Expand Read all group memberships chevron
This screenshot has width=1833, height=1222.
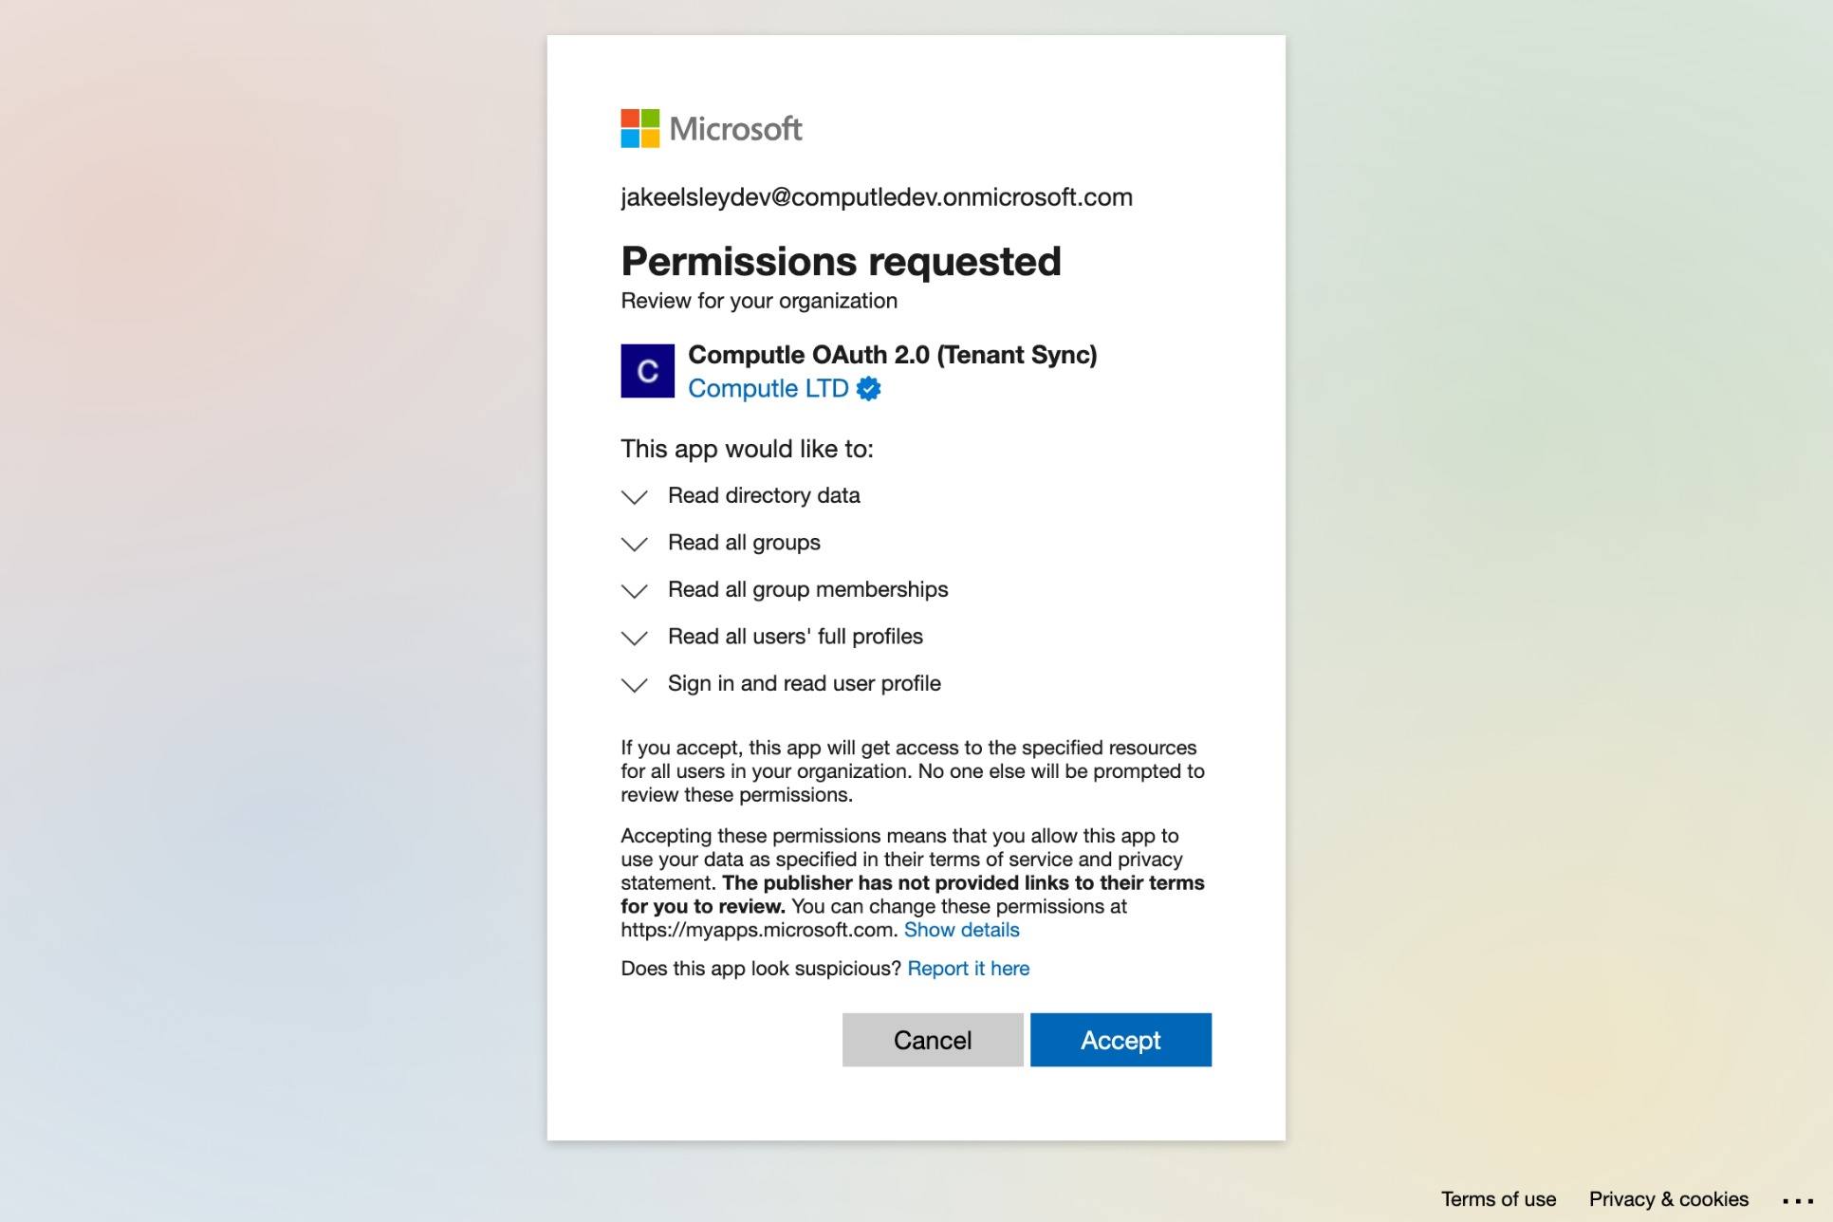tap(634, 590)
